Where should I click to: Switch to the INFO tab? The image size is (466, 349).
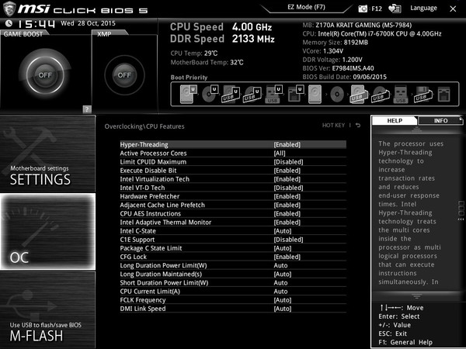[x=440, y=120]
